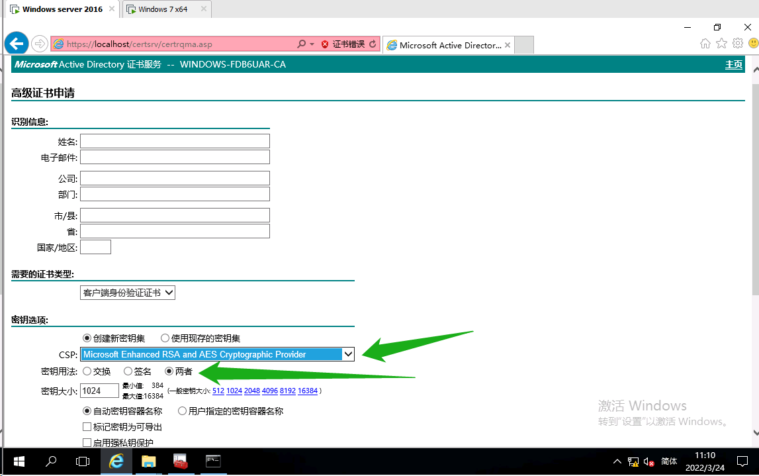The image size is (759, 476).
Task: Click the refresh icon in address bar
Action: [x=373, y=44]
